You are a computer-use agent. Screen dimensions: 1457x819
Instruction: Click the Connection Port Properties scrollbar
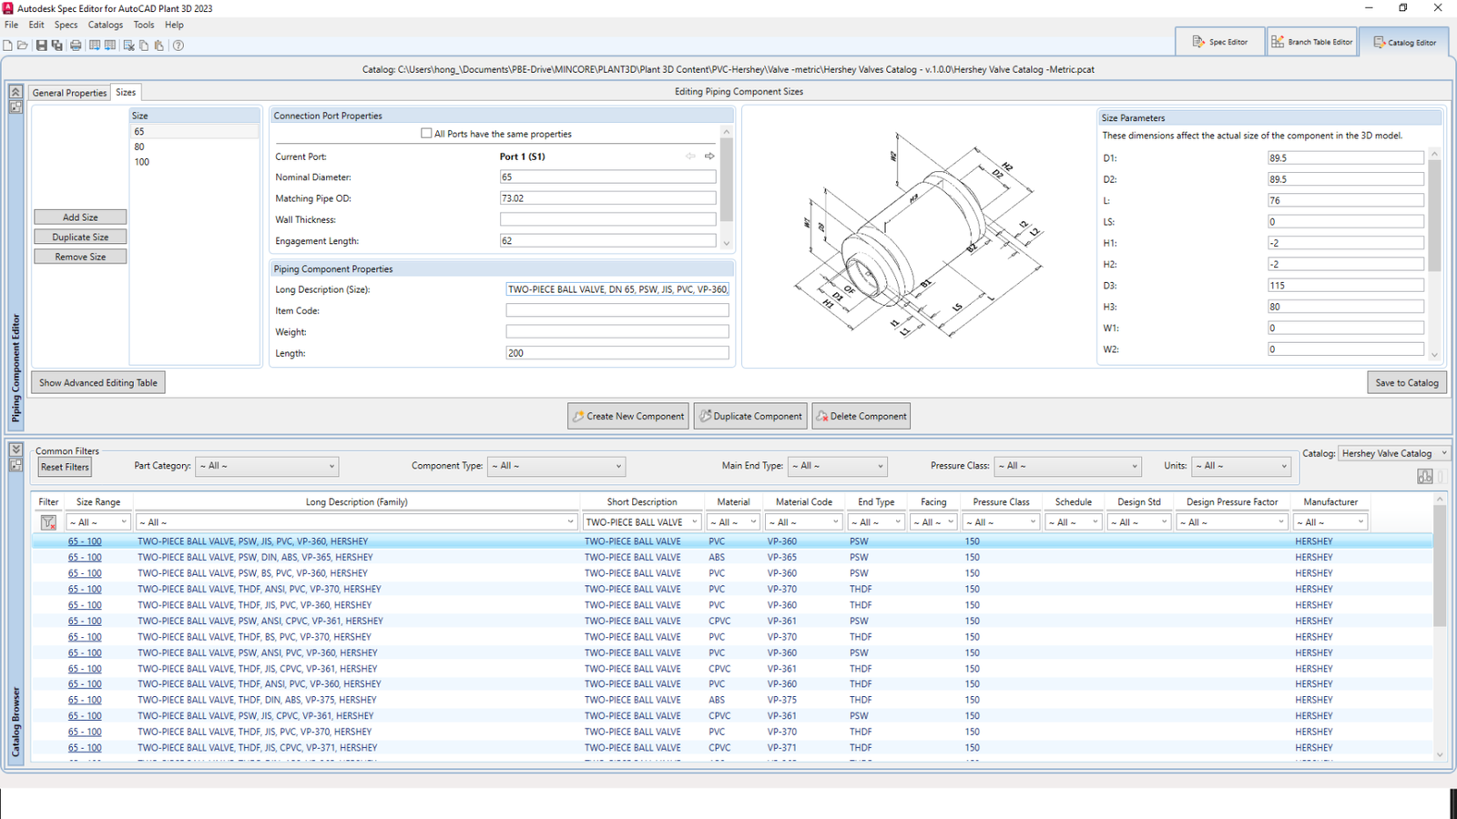click(726, 187)
